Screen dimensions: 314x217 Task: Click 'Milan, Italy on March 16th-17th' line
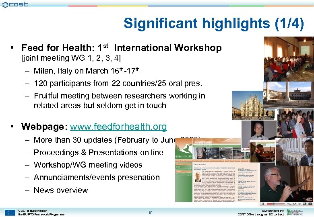point(87,71)
